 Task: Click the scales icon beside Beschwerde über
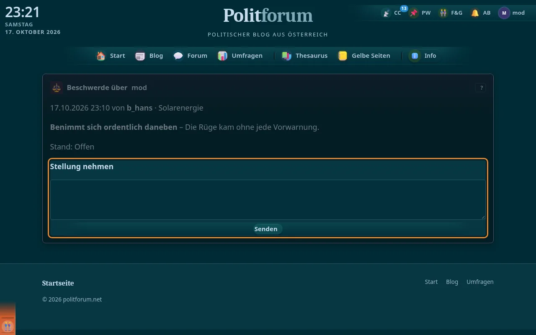tap(56, 88)
